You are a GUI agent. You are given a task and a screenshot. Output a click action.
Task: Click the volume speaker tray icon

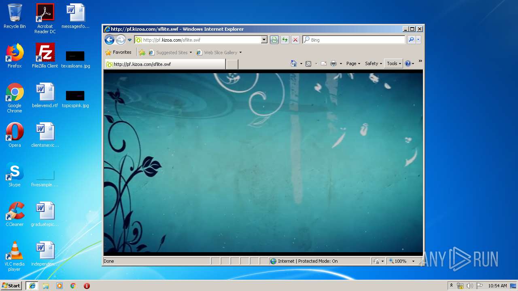pyautogui.click(x=470, y=286)
